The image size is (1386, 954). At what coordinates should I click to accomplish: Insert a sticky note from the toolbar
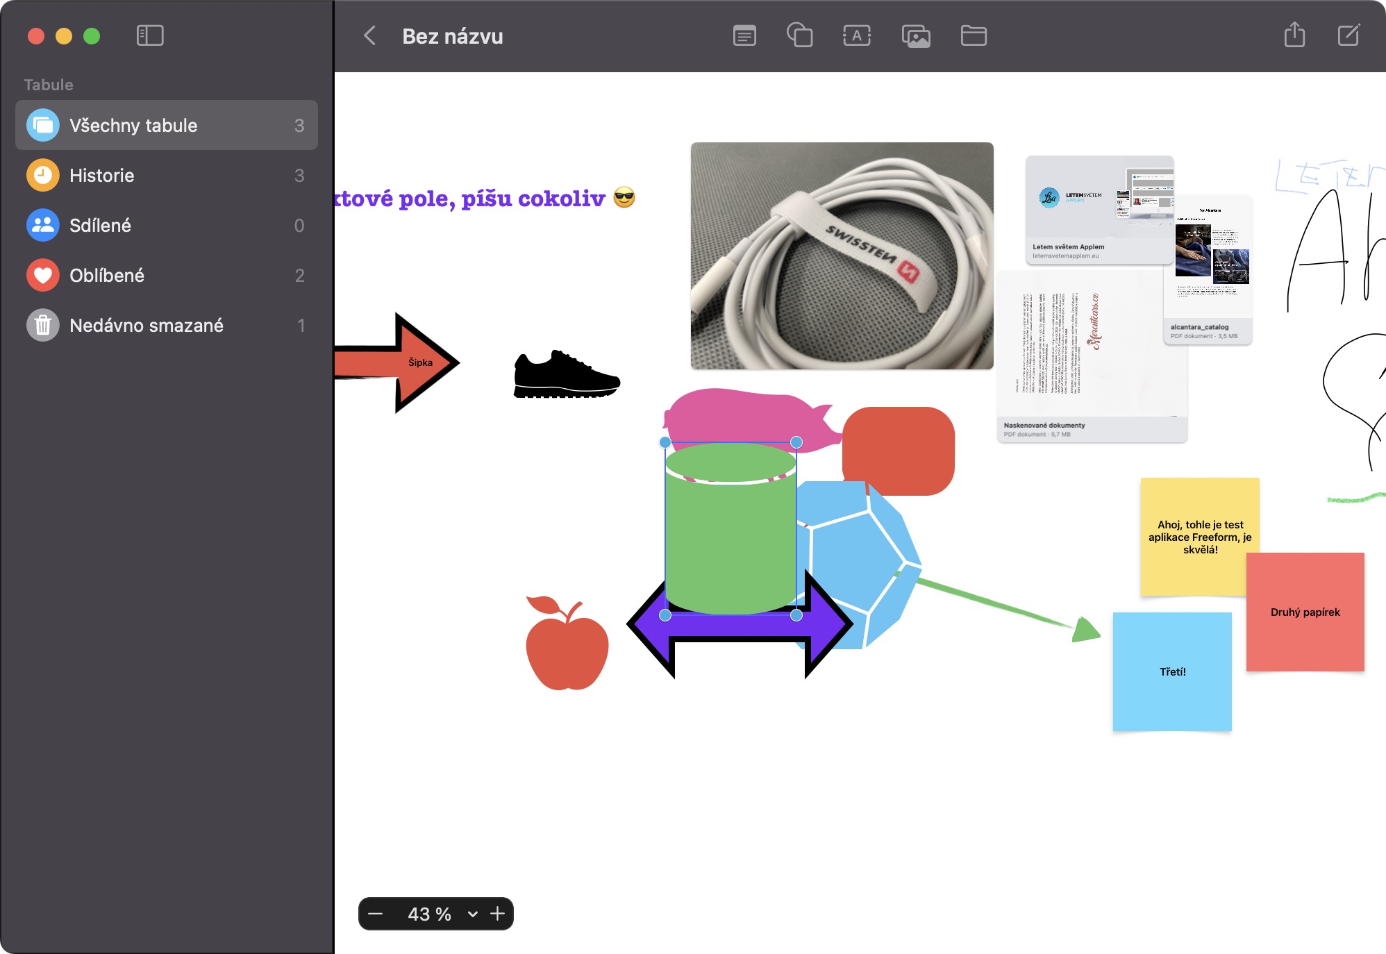[744, 35]
